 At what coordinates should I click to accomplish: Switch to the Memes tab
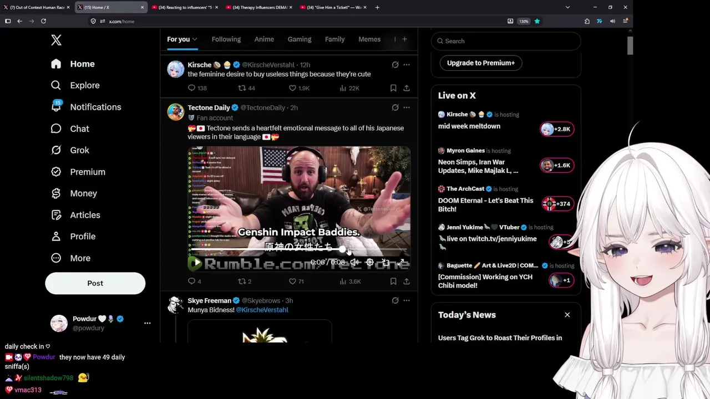coord(369,39)
